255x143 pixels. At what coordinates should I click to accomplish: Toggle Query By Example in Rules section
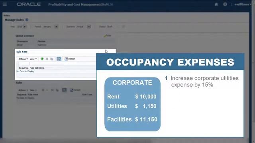pos(64,90)
